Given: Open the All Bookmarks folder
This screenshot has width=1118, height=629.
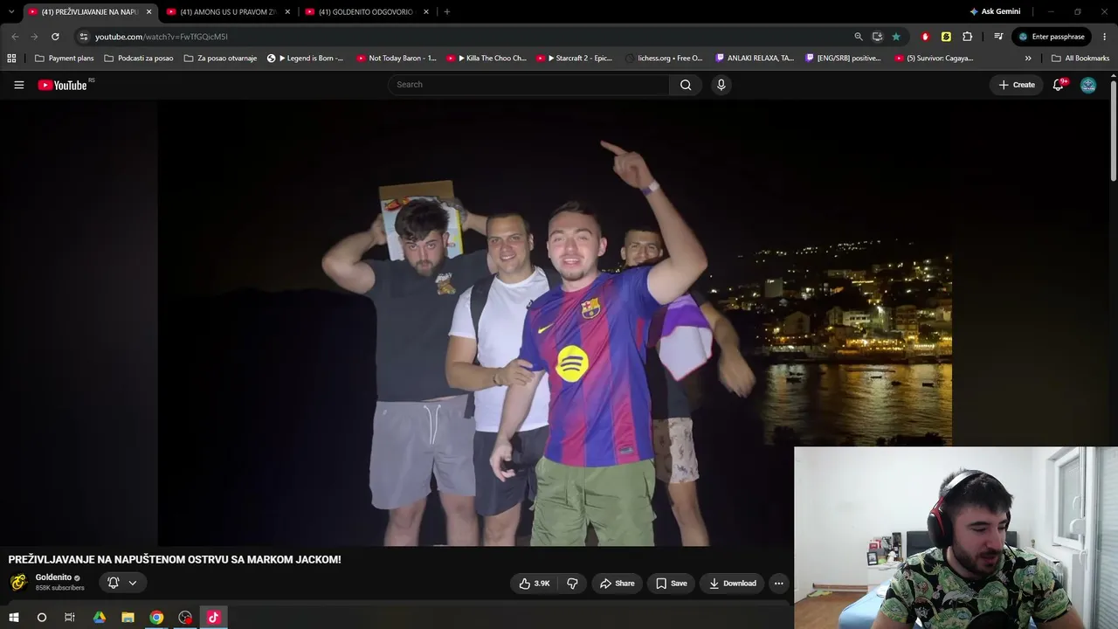Looking at the screenshot, I should coord(1080,59).
